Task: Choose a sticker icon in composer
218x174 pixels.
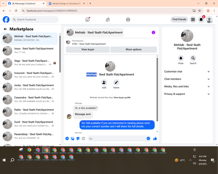Action: (x=78, y=138)
